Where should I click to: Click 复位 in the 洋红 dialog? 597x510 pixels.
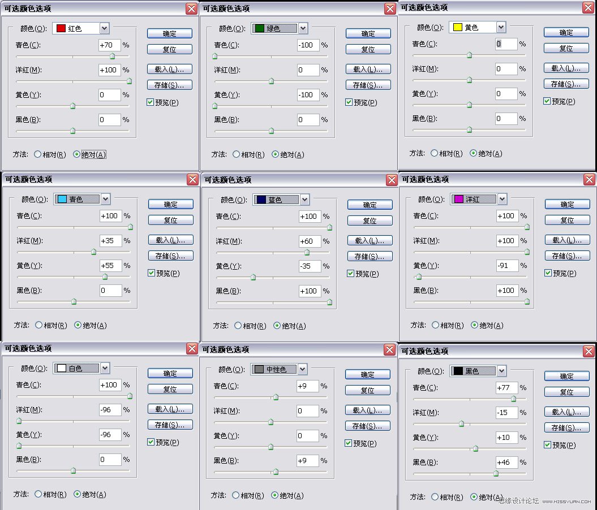[568, 220]
